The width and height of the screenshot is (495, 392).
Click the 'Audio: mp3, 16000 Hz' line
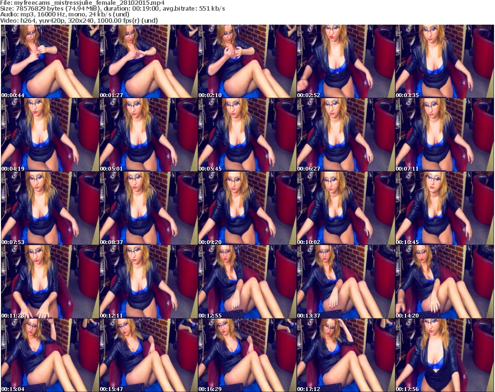click(x=65, y=15)
